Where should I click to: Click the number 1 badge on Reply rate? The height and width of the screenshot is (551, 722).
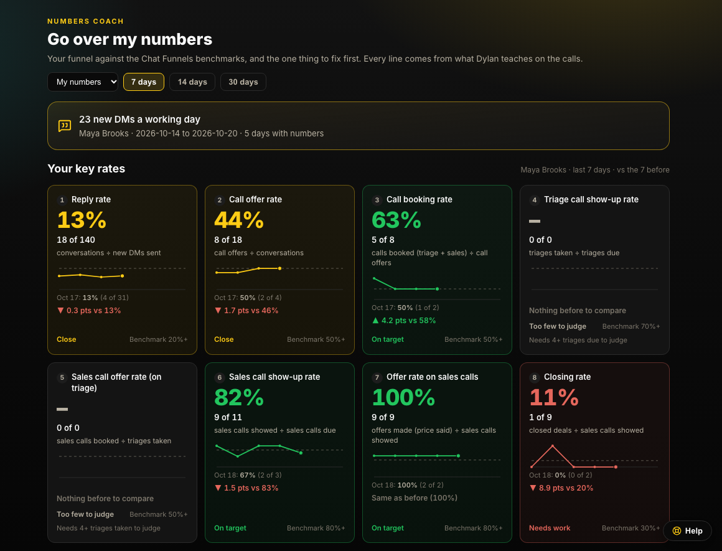[62, 200]
